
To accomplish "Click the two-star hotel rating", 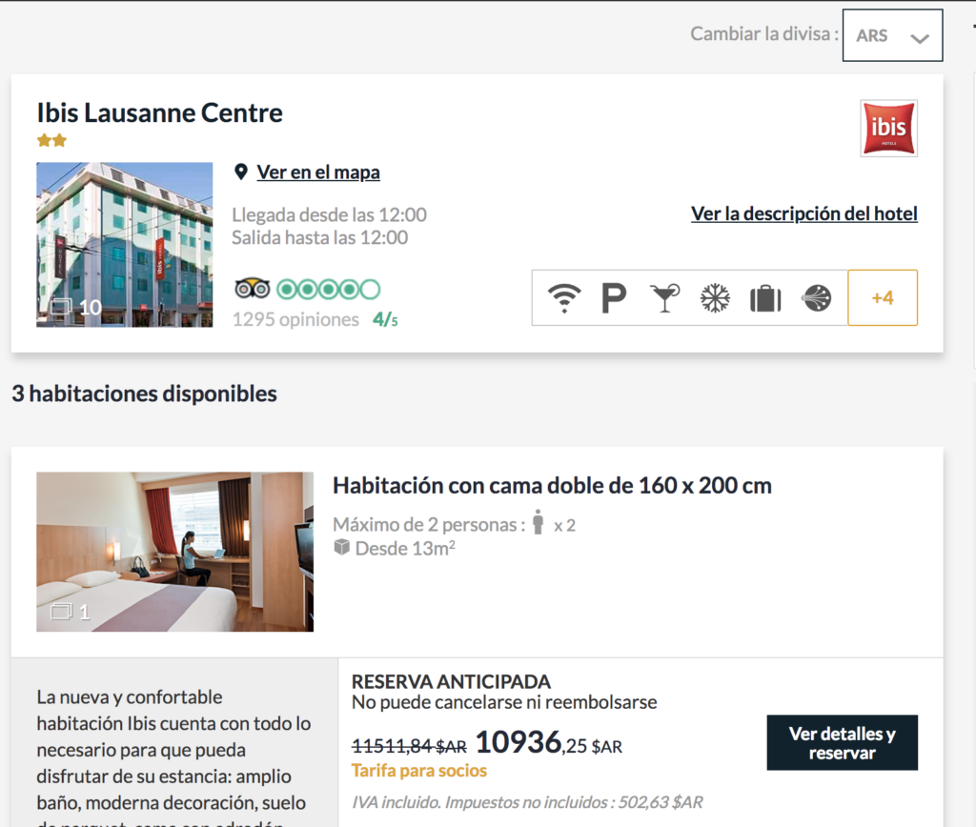I will click(51, 141).
